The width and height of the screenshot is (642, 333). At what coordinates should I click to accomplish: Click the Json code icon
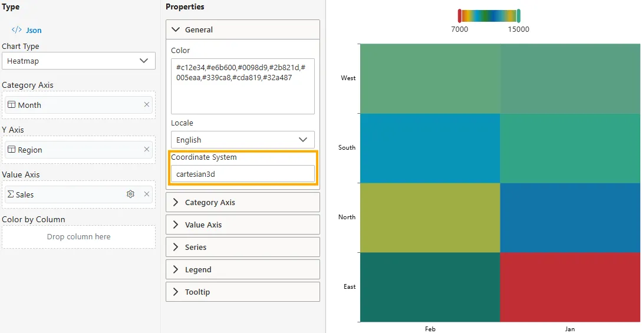[17, 30]
